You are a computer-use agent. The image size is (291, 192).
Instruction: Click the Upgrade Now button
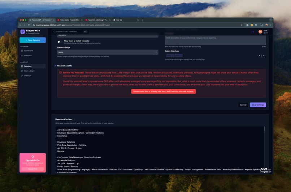pos(32,169)
